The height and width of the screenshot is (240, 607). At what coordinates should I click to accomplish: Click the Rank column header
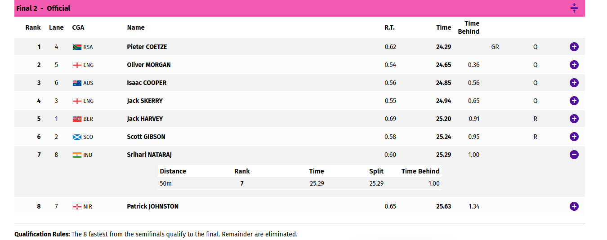click(33, 27)
